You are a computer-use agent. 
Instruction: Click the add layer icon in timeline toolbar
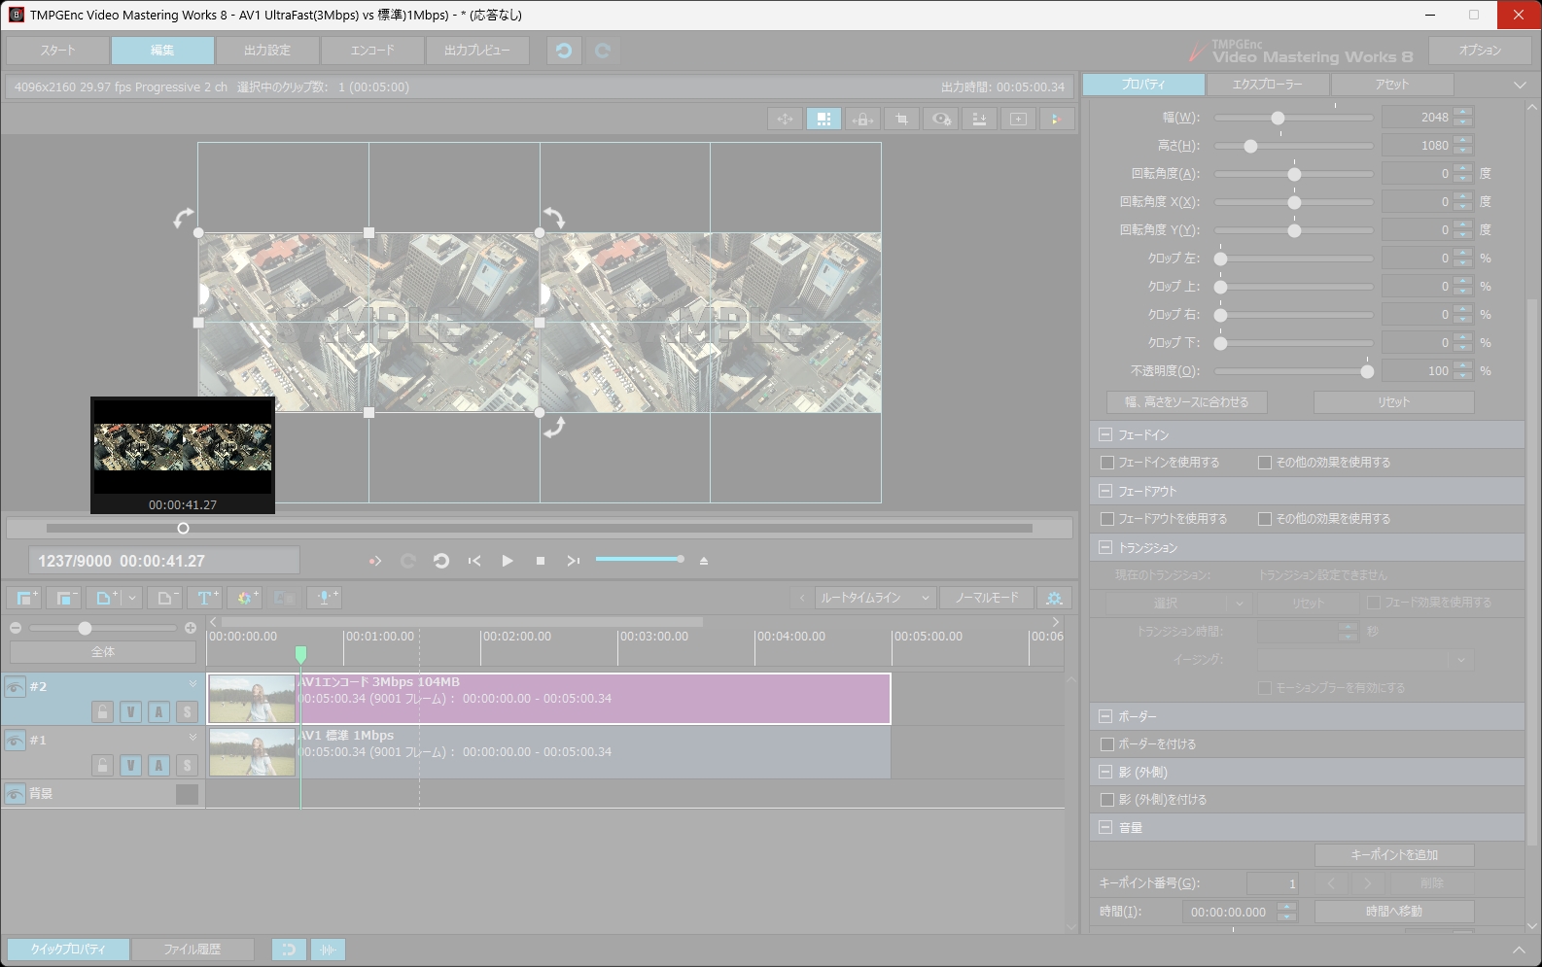click(x=25, y=598)
